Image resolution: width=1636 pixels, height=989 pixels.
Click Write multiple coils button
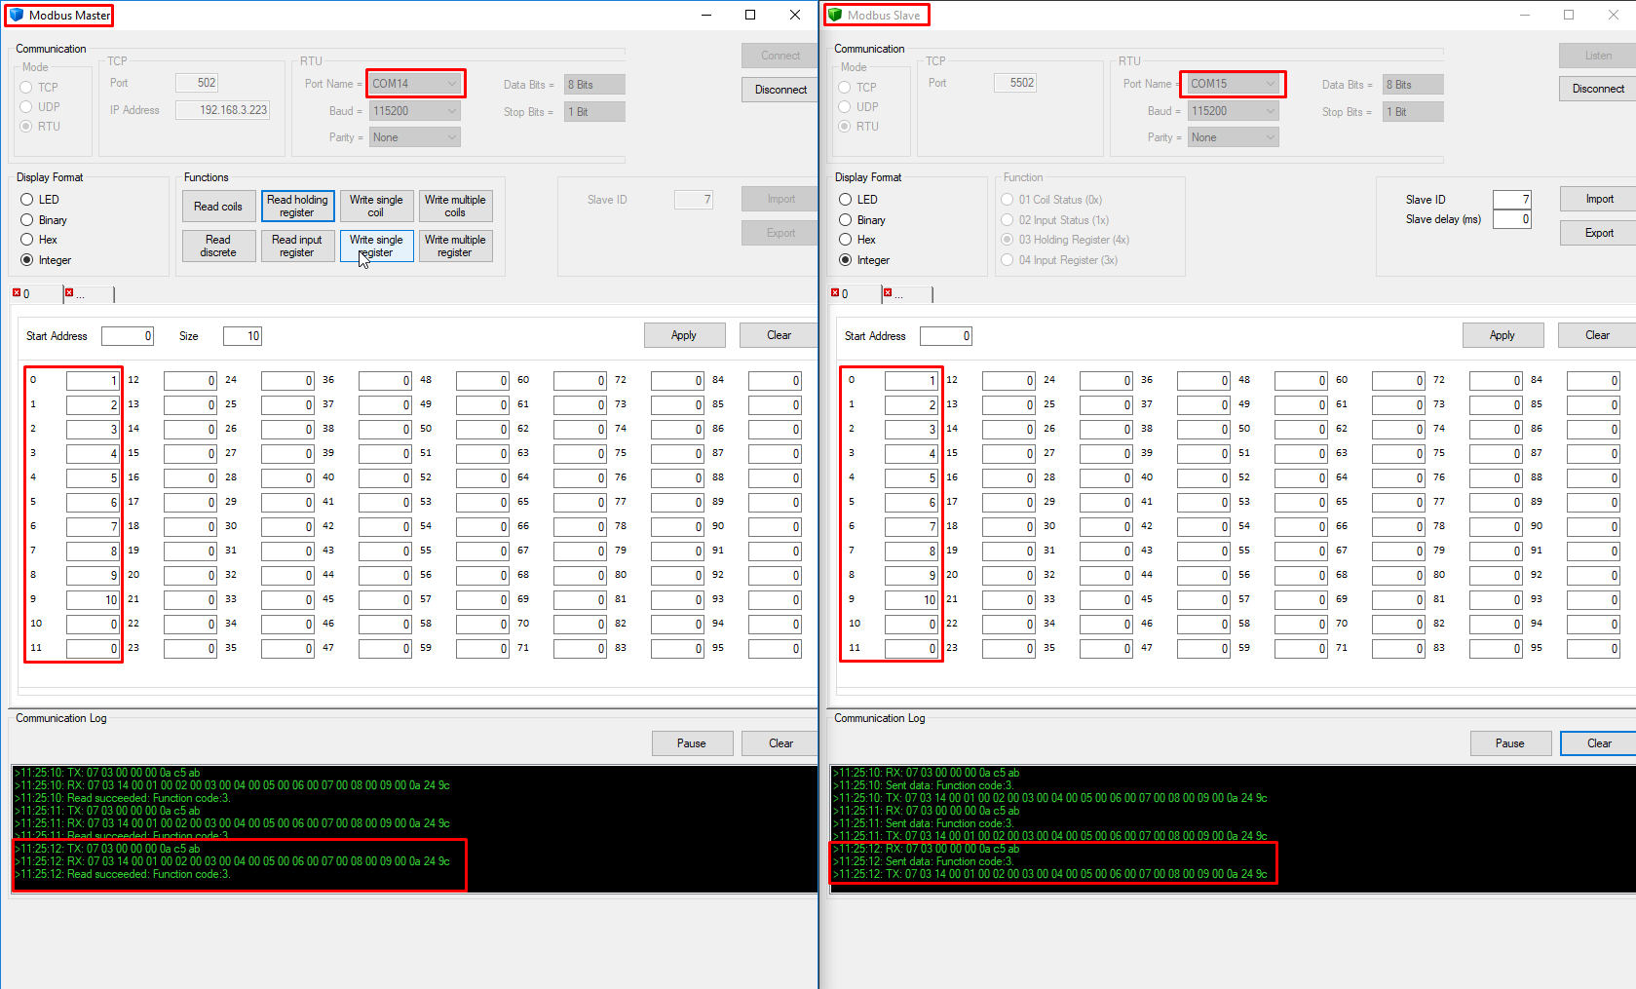pyautogui.click(x=455, y=207)
